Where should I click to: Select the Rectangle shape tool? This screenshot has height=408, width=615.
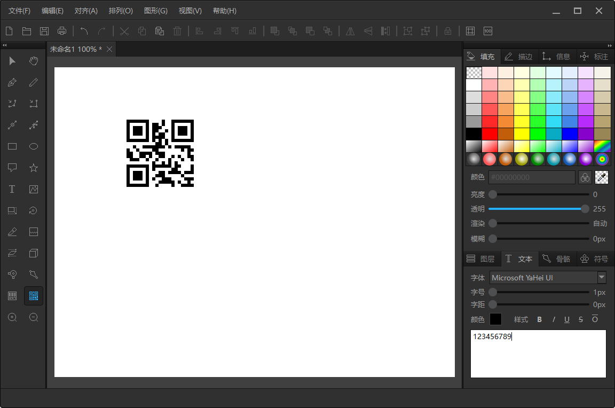click(x=12, y=146)
